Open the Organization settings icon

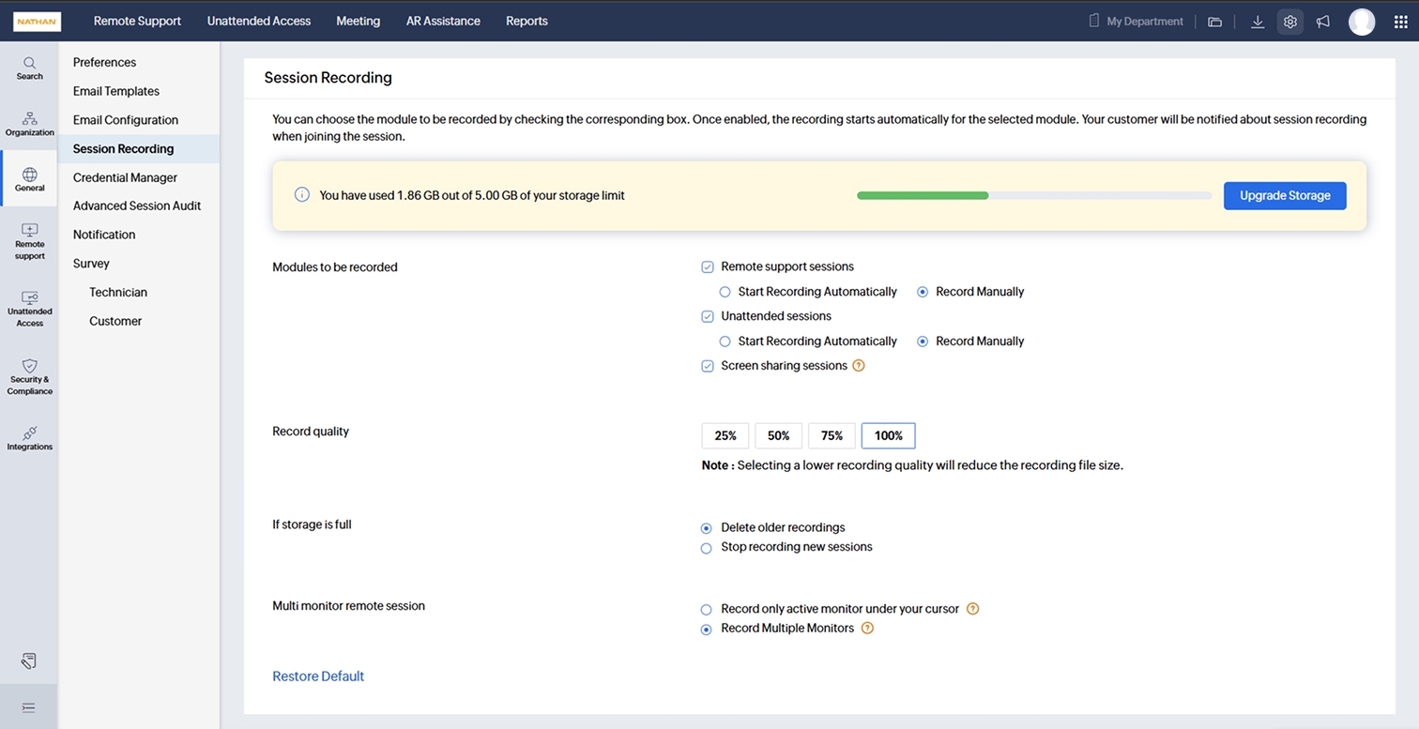click(x=29, y=124)
